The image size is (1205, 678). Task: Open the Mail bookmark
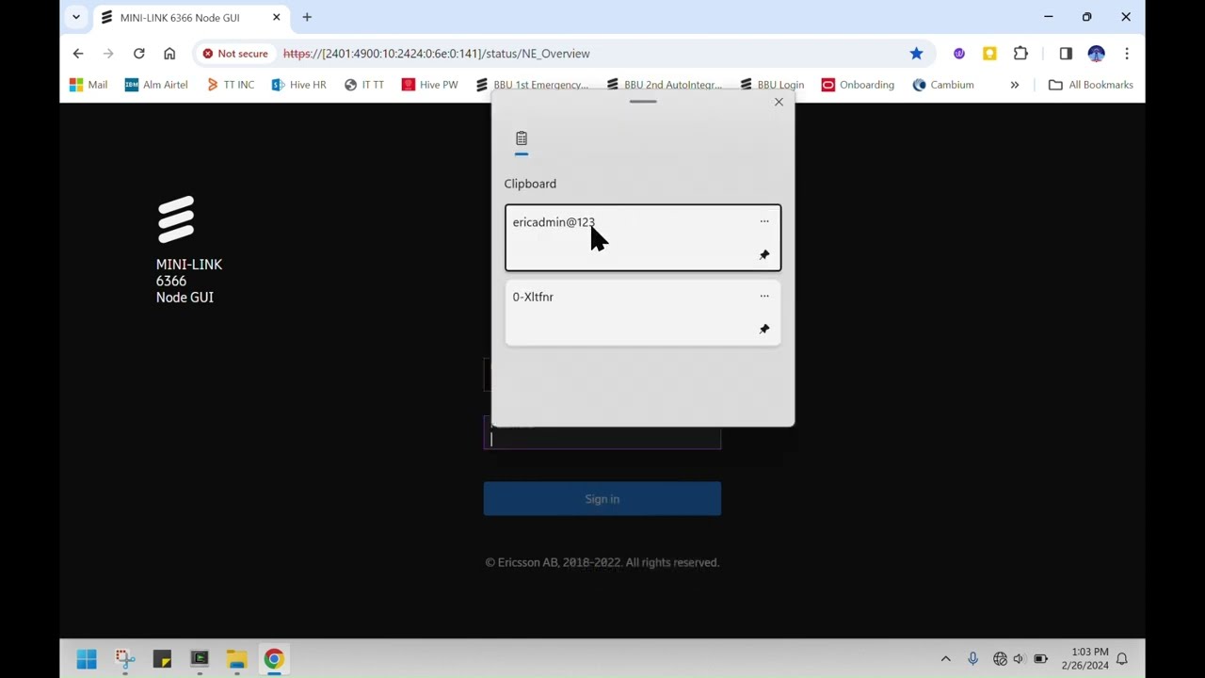pyautogui.click(x=88, y=85)
